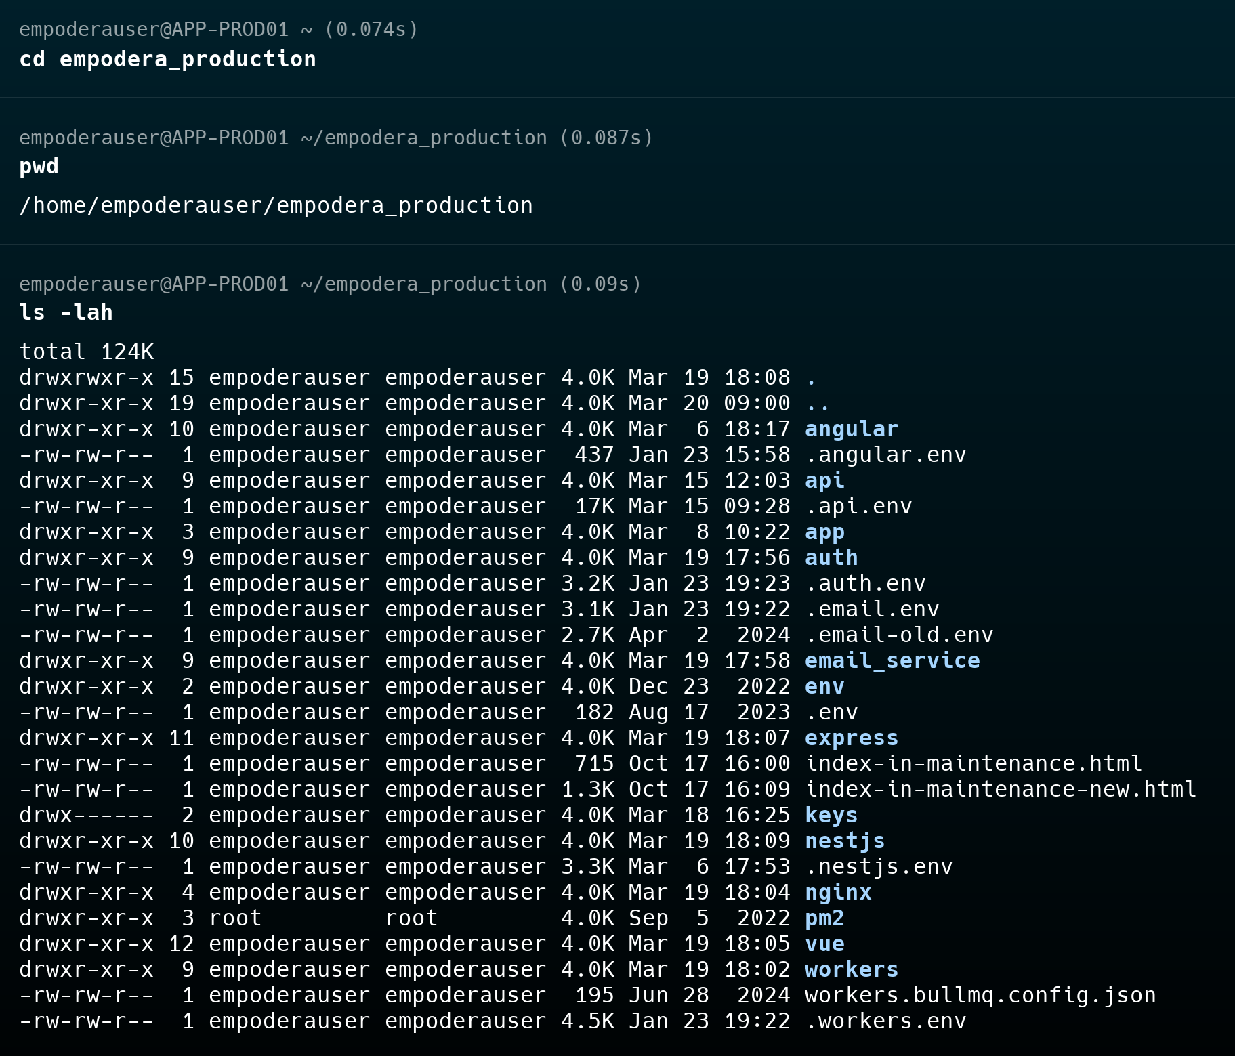
Task: Open the workers directory entry
Action: (x=851, y=969)
